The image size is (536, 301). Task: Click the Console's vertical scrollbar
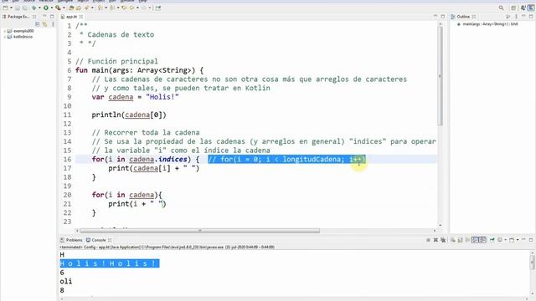click(x=533, y=262)
